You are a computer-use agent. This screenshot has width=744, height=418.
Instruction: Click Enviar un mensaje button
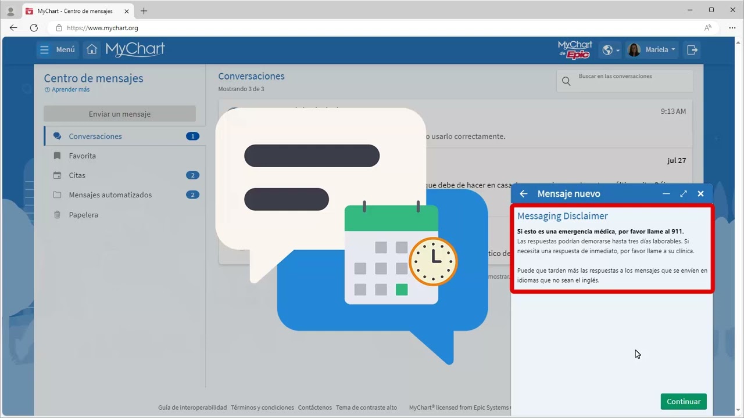[x=120, y=114]
